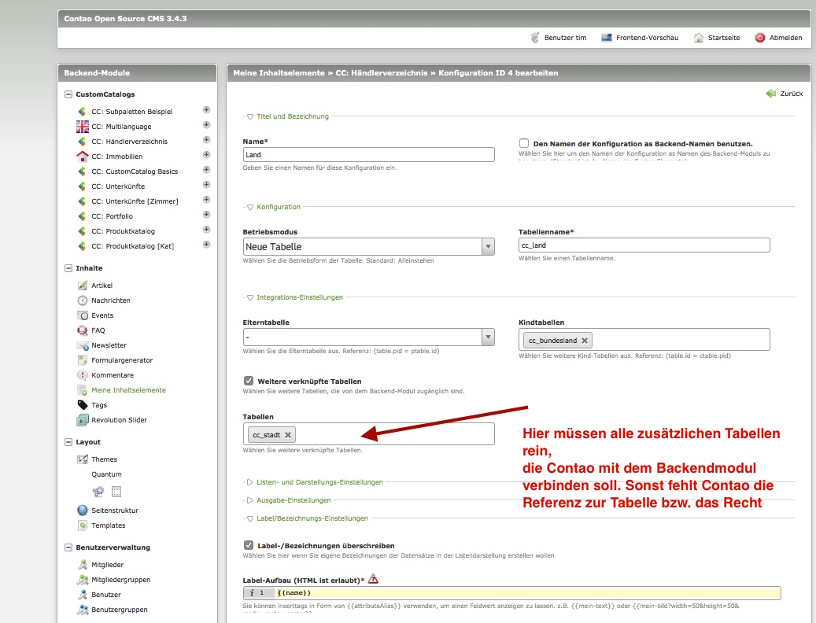Click the plus icon beside CC: Immobilien

[x=206, y=156]
